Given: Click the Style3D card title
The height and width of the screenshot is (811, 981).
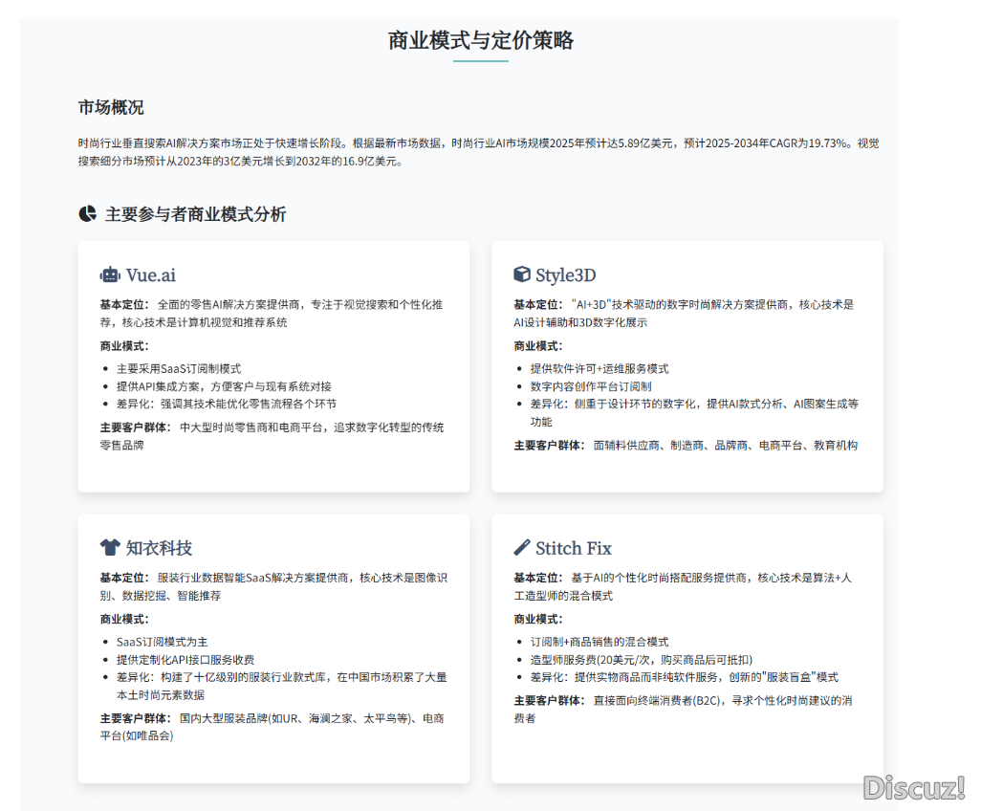Looking at the screenshot, I should (566, 275).
